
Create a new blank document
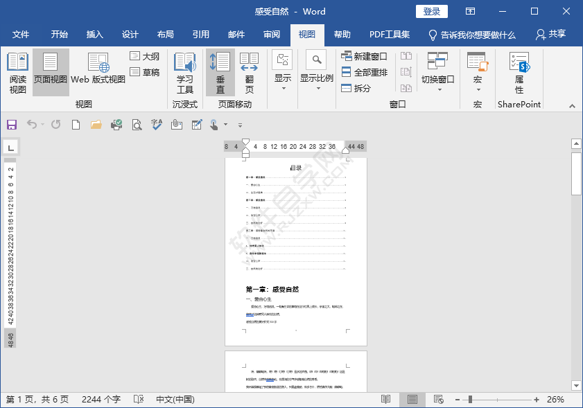[76, 125]
